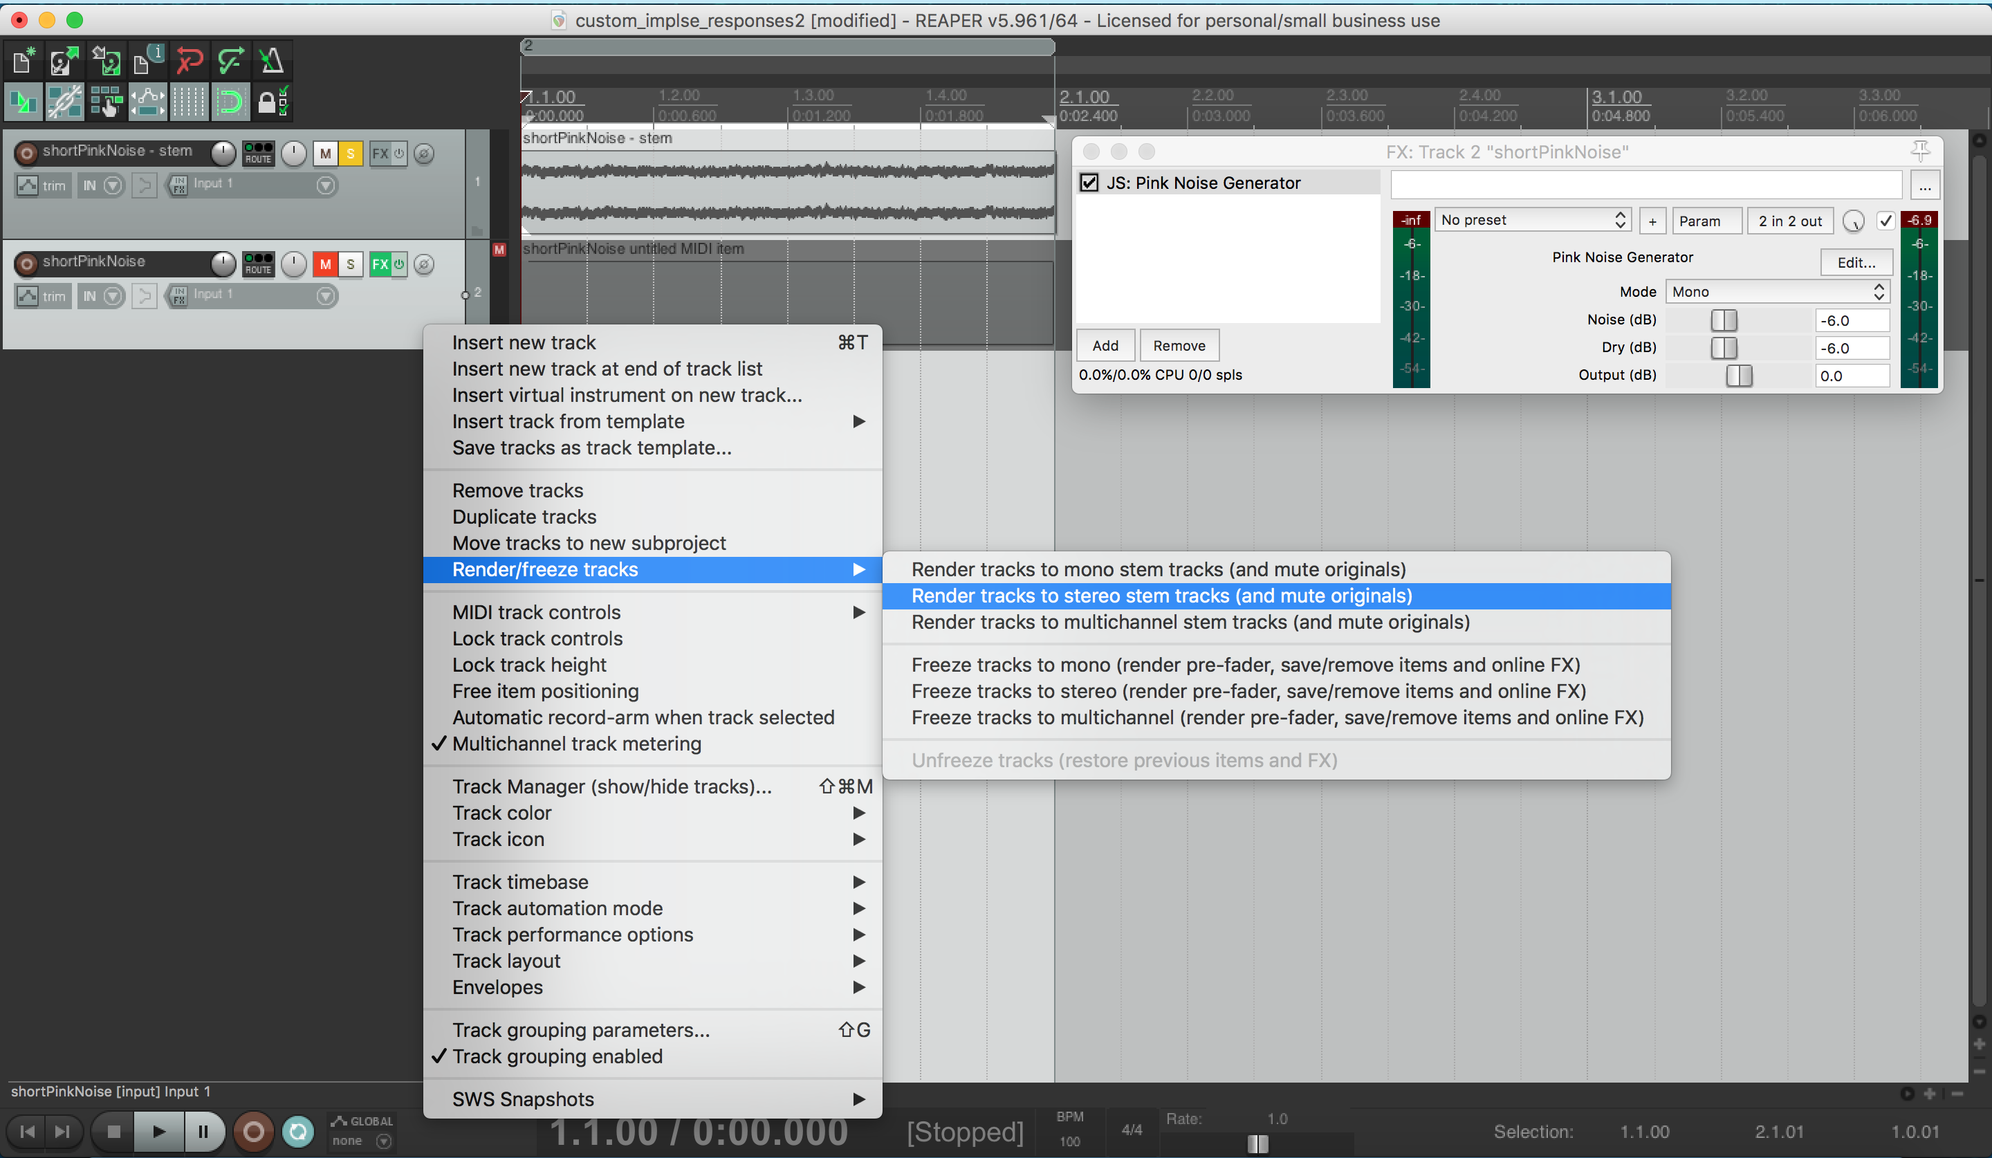Viewport: 1992px width, 1158px height.
Task: Click the 2 in 2 out button
Action: 1789,221
